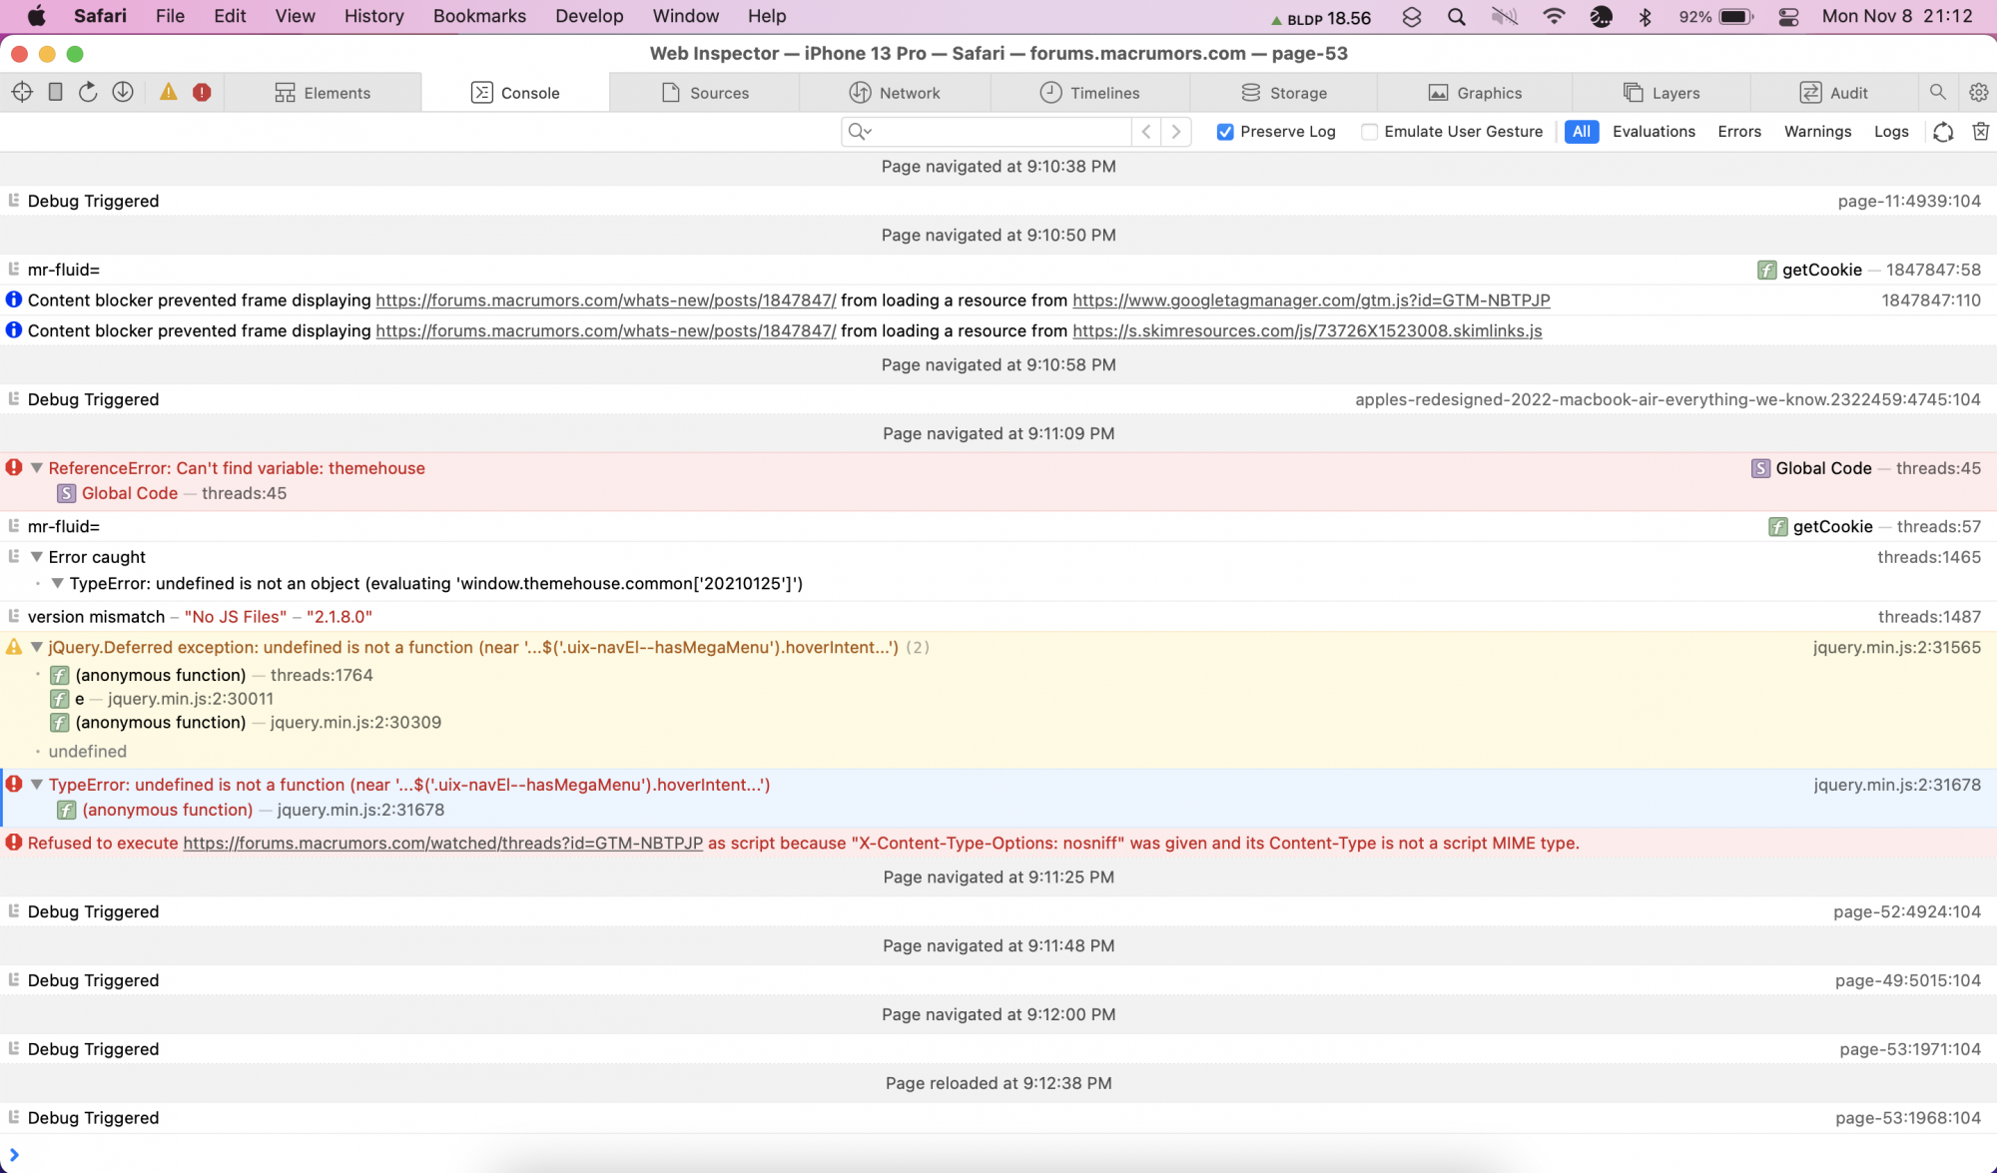Collapse the Error caught log entry
Image resolution: width=1997 pixels, height=1173 pixels.
point(37,557)
